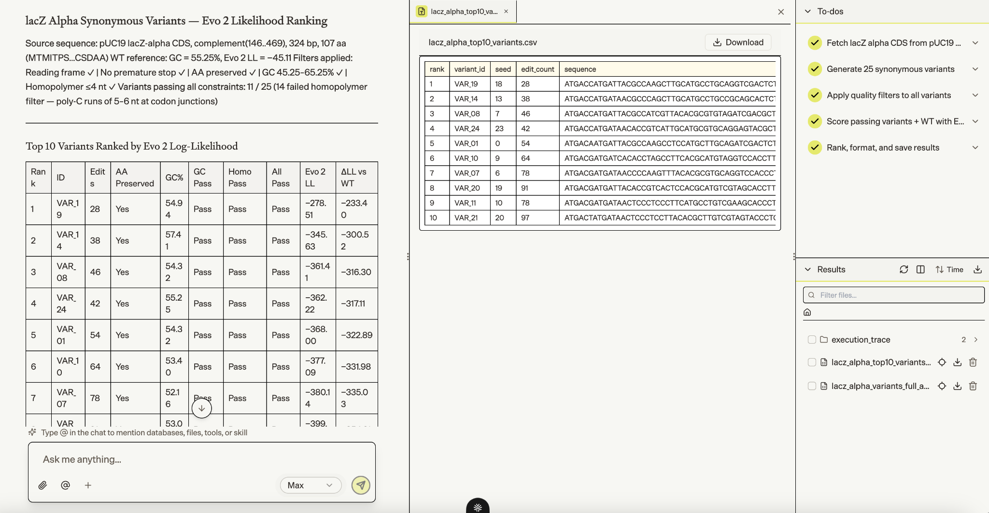Click the @ mention icon in chat box
Image resolution: width=989 pixels, height=513 pixels.
coord(65,485)
